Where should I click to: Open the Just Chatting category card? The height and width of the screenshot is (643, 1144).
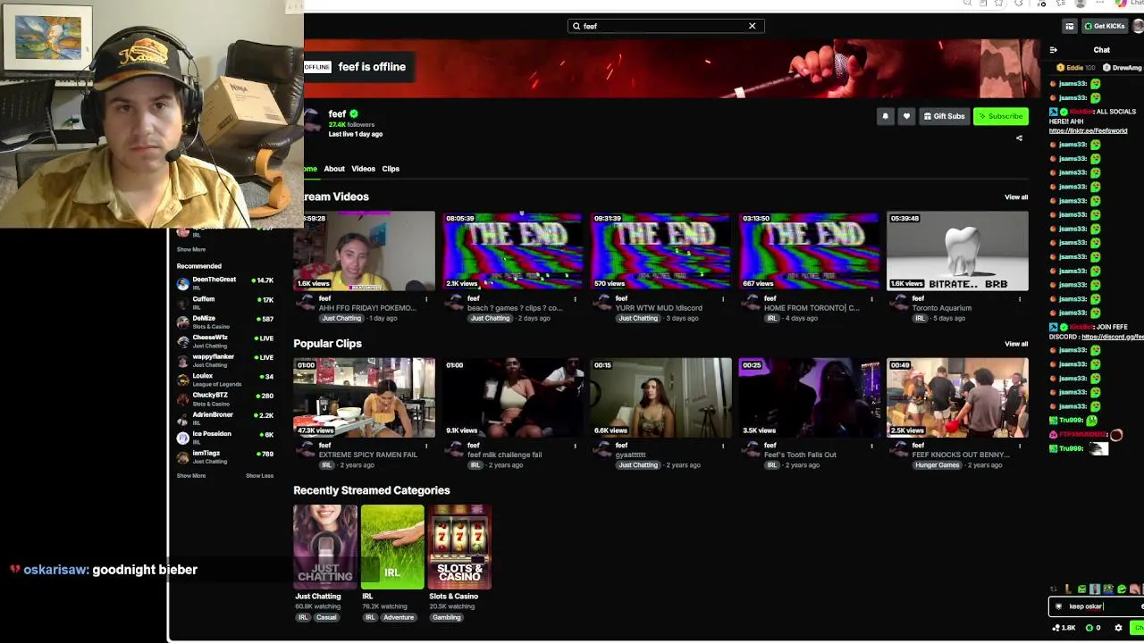click(325, 547)
